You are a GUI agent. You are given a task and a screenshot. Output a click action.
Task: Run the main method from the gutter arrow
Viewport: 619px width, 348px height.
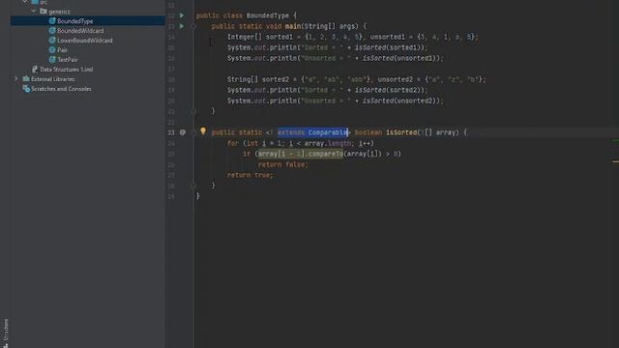point(182,26)
